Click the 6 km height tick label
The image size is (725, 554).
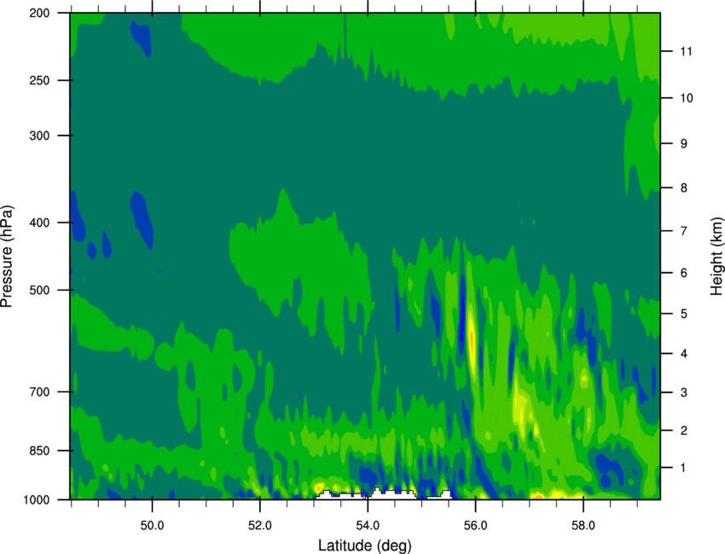pos(683,273)
